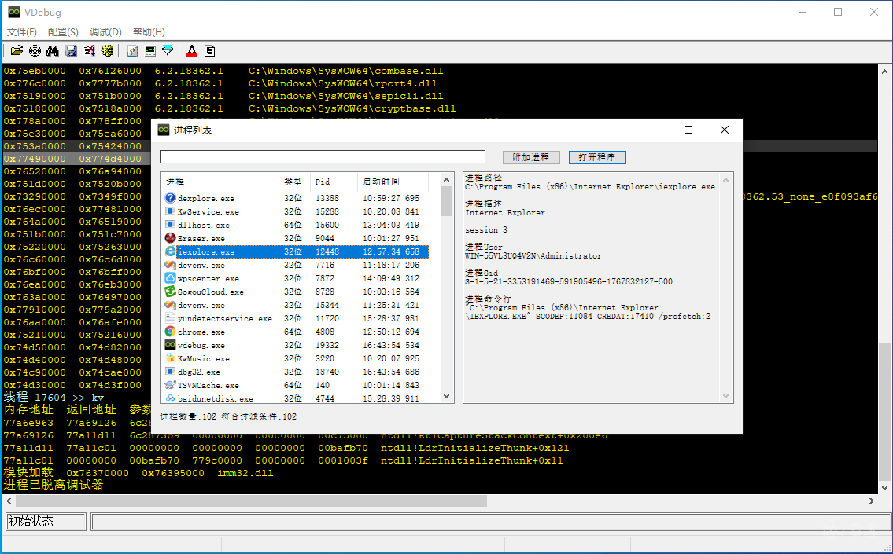Open the 调试(D) menu
The height and width of the screenshot is (554, 893).
105,32
